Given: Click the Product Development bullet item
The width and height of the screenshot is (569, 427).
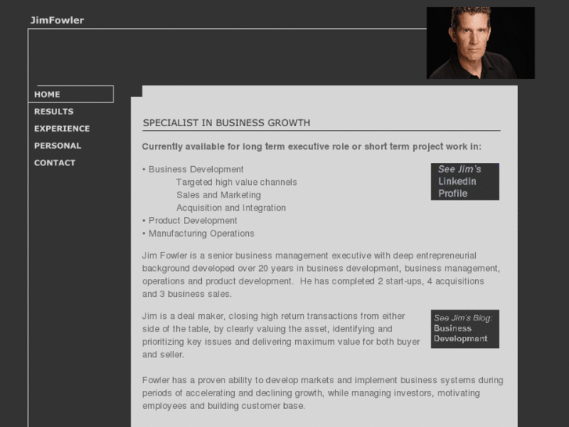Looking at the screenshot, I should pos(193,221).
